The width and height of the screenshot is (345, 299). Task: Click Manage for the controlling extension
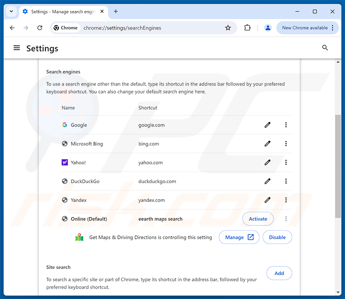[239, 237]
